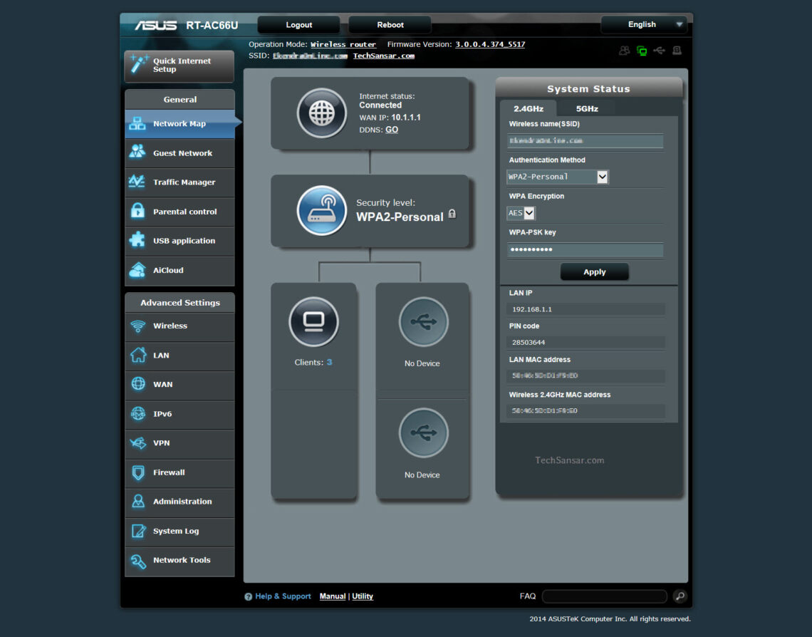812x637 pixels.
Task: Switch to the 5GHz tab
Action: [x=585, y=108]
